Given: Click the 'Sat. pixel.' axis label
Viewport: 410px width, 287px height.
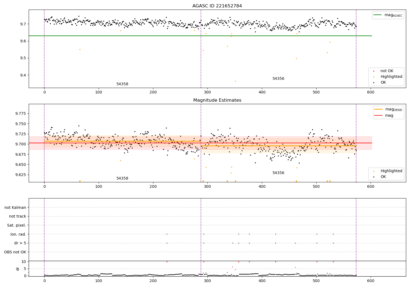Looking at the screenshot, I should pos(17,225).
